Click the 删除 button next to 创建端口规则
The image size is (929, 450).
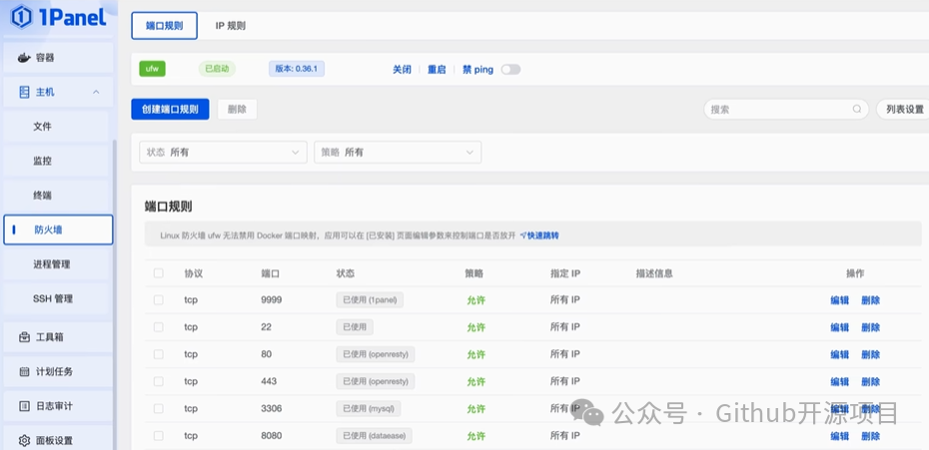tap(237, 109)
